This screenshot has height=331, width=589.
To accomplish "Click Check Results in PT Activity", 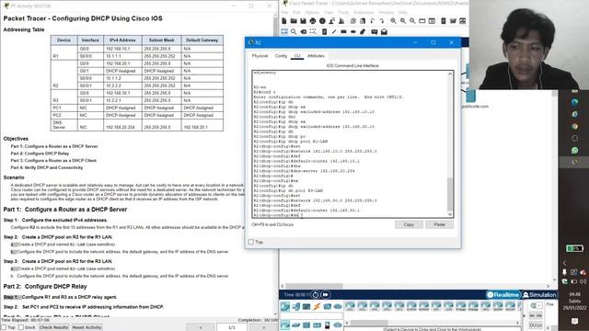I will point(53,327).
